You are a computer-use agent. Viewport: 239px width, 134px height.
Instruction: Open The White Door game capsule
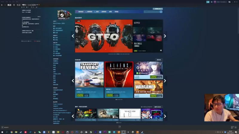point(130,115)
